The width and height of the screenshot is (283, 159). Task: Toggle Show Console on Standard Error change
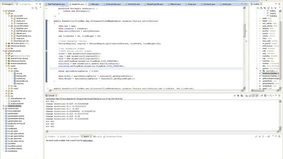pyautogui.click(x=257, y=95)
